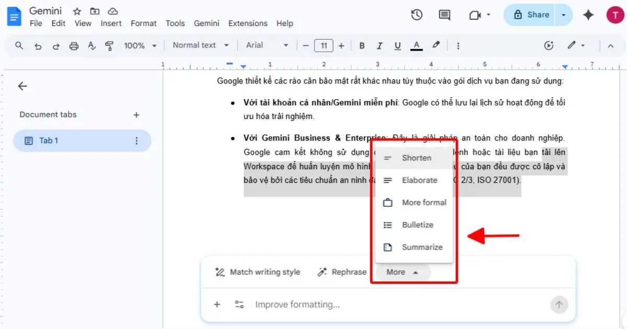627x329 pixels.
Task: Choose Bulletize option
Action: click(x=414, y=225)
